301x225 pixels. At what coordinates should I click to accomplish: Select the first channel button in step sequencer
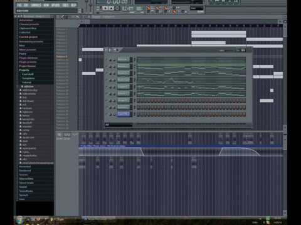(x=124, y=59)
